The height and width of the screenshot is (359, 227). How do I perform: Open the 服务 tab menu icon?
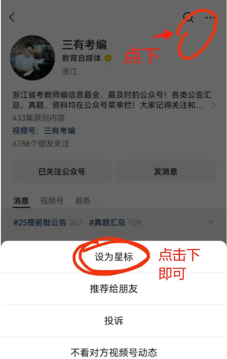coord(94,201)
